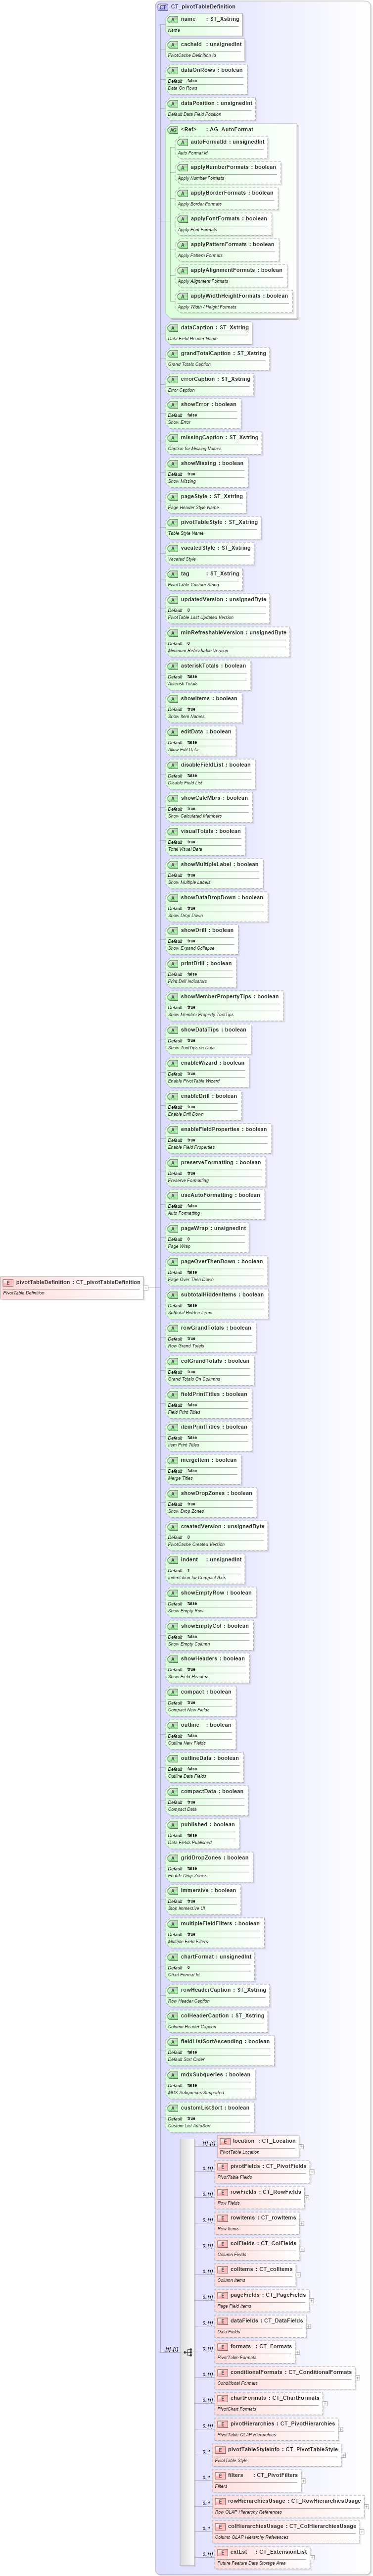This screenshot has height=2576, width=373.
Task: Click 'vacatedStyle : ST_Xstring' label
Action: tap(215, 548)
